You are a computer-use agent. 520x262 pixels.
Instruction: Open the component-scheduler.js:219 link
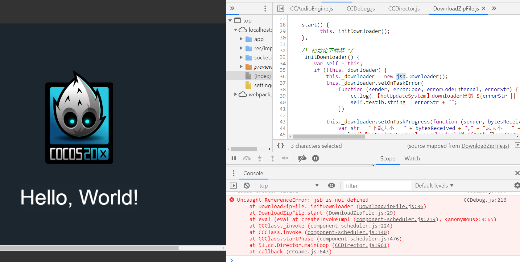tap(396, 219)
